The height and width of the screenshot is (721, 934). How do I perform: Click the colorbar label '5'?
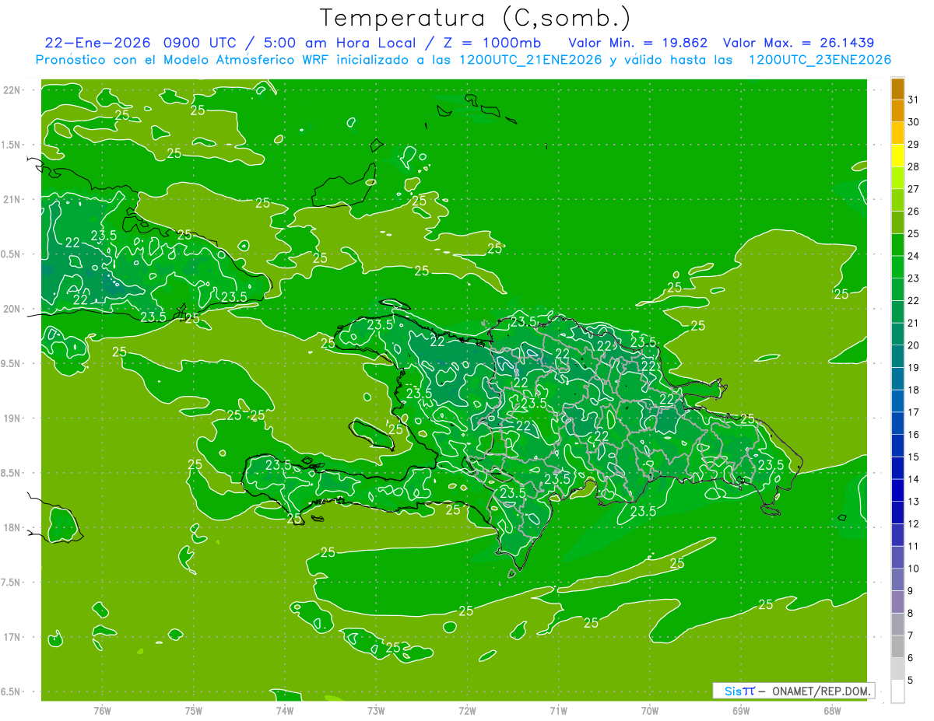911,681
